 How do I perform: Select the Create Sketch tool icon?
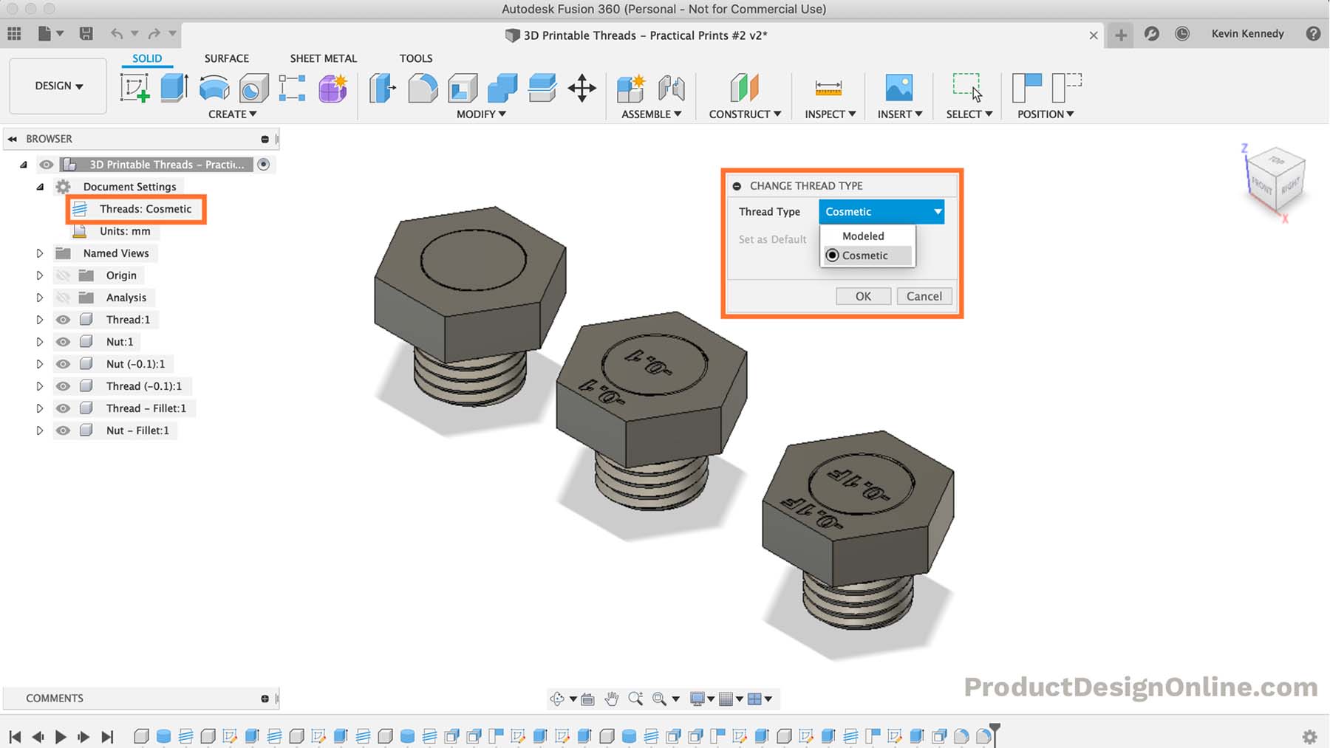coord(134,88)
